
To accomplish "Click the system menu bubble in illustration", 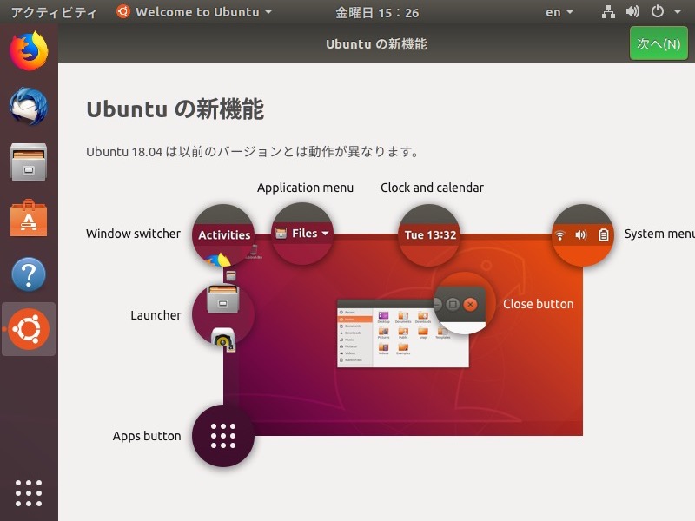I will [582, 234].
